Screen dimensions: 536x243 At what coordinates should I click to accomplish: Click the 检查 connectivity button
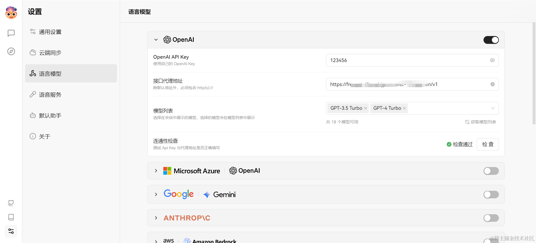point(488,144)
